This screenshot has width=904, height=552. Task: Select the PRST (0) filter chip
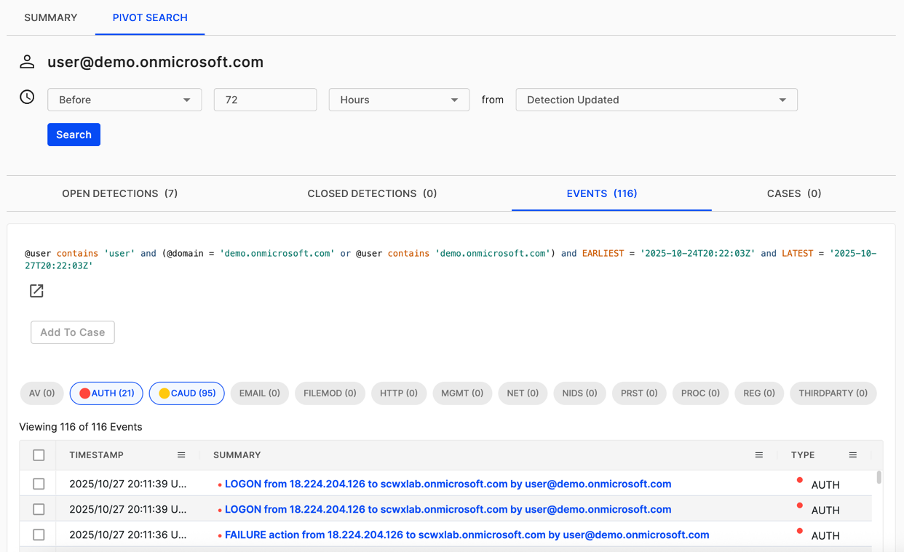639,393
